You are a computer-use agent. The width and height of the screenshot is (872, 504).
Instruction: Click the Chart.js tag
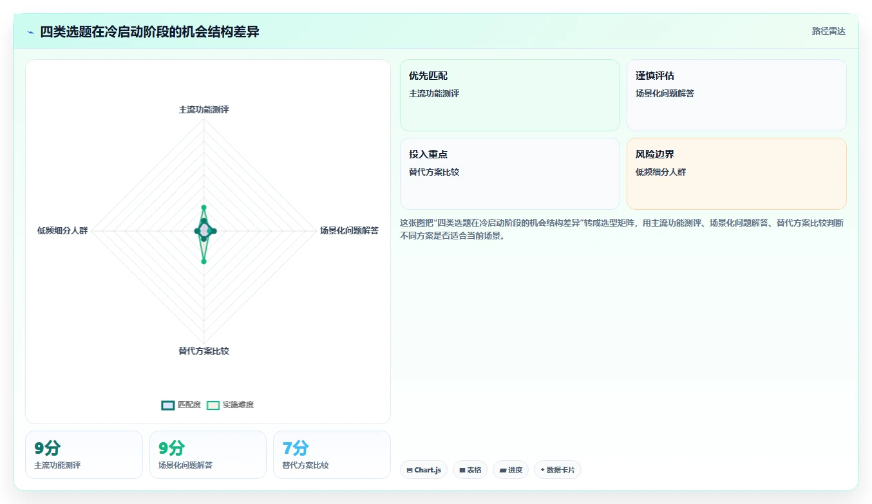pyautogui.click(x=424, y=470)
